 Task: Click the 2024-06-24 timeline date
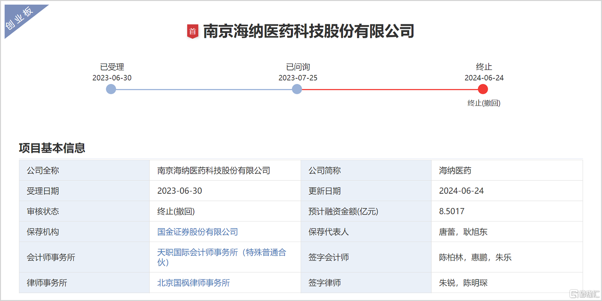(x=484, y=78)
